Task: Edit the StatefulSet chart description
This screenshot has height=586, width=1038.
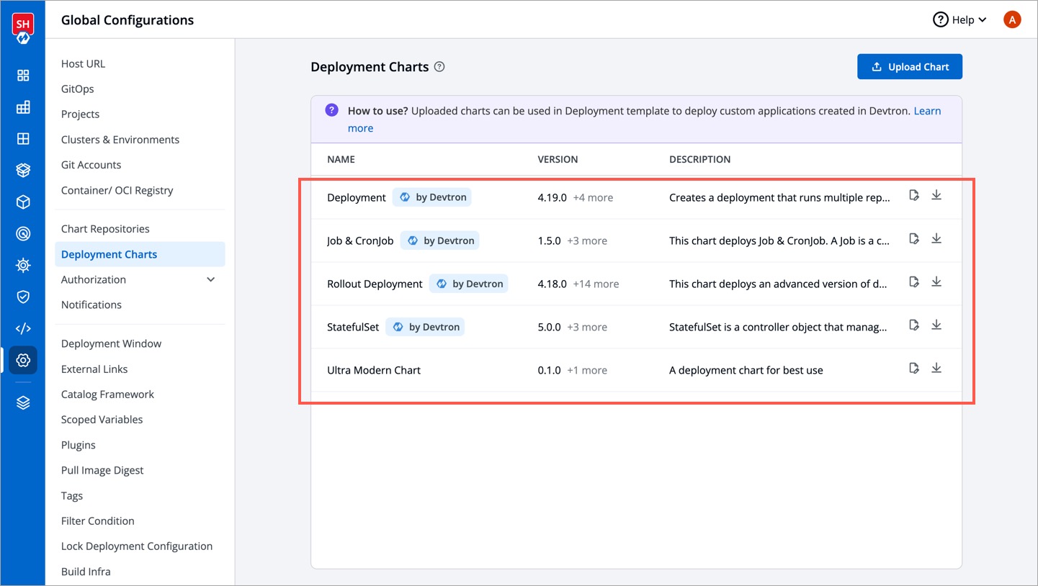Action: point(914,325)
